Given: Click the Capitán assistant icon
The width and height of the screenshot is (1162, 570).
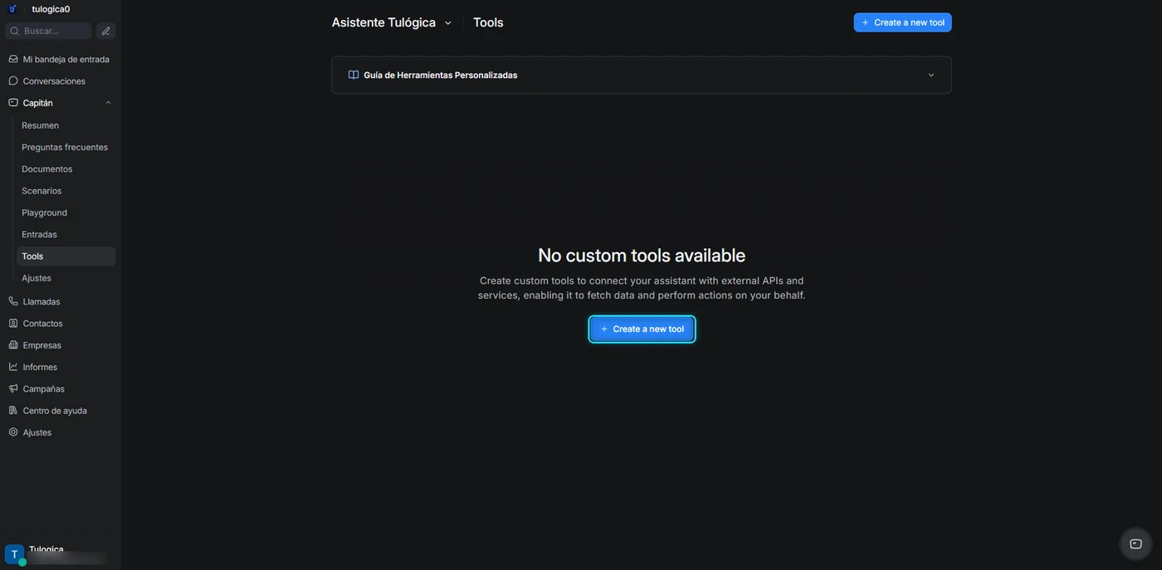Looking at the screenshot, I should [x=13, y=103].
